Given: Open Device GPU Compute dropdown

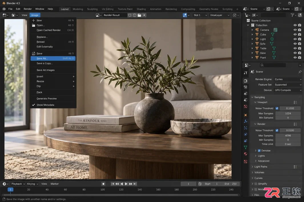Looking at the screenshot, I should coord(288,90).
